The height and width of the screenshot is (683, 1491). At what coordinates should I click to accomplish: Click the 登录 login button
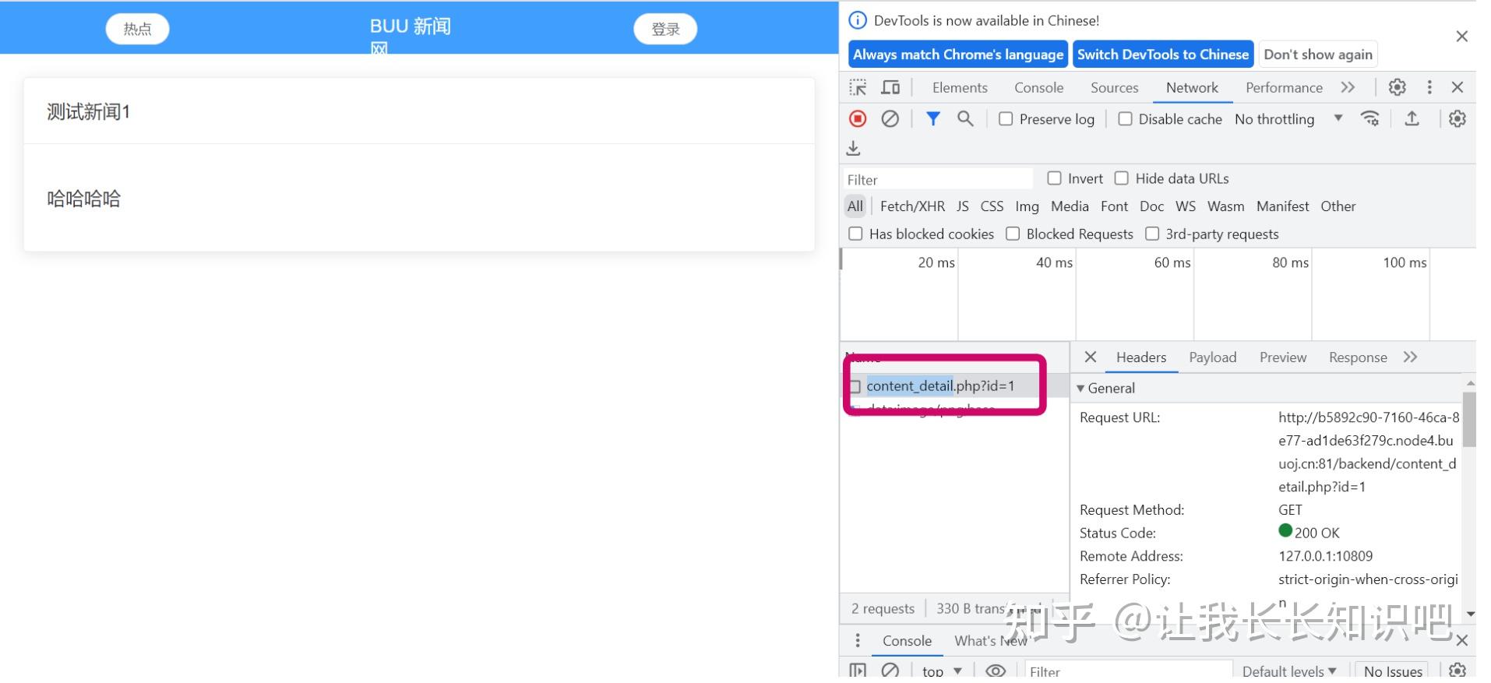tap(665, 29)
